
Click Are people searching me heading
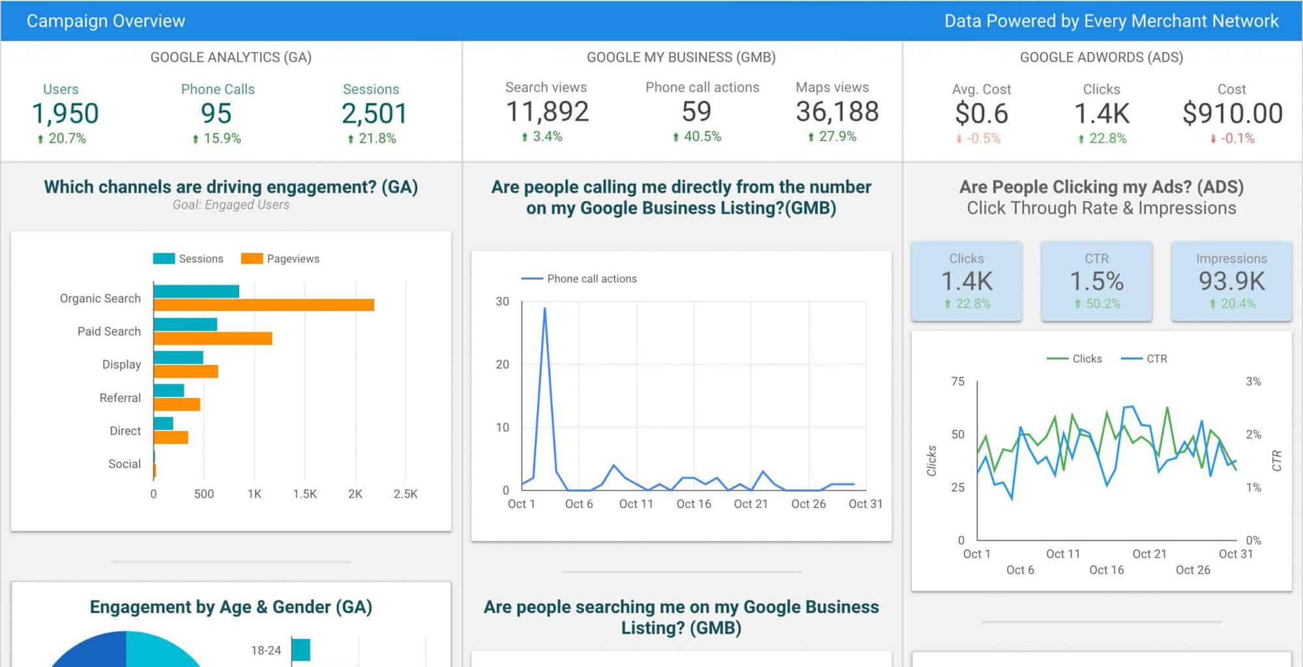pos(681,617)
